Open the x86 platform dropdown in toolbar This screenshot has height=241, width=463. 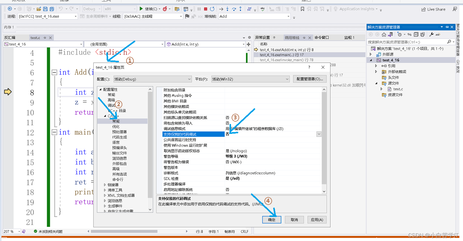[x=120, y=9]
